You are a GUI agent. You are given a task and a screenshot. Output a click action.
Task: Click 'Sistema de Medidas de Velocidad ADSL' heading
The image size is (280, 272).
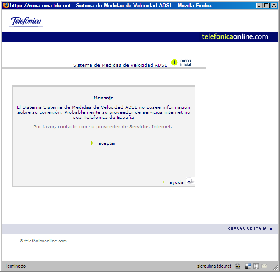tap(120, 65)
